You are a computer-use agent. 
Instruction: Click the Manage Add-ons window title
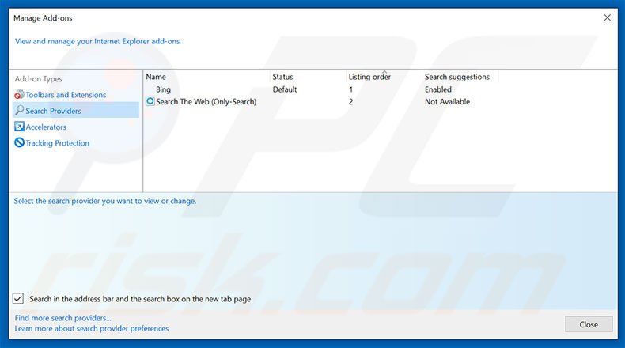[43, 18]
